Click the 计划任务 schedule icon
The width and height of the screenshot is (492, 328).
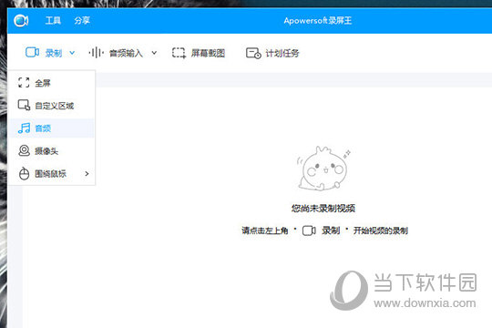(x=253, y=53)
